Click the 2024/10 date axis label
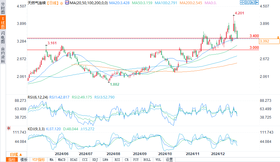The height and width of the screenshot is (162, 280). 165,154
